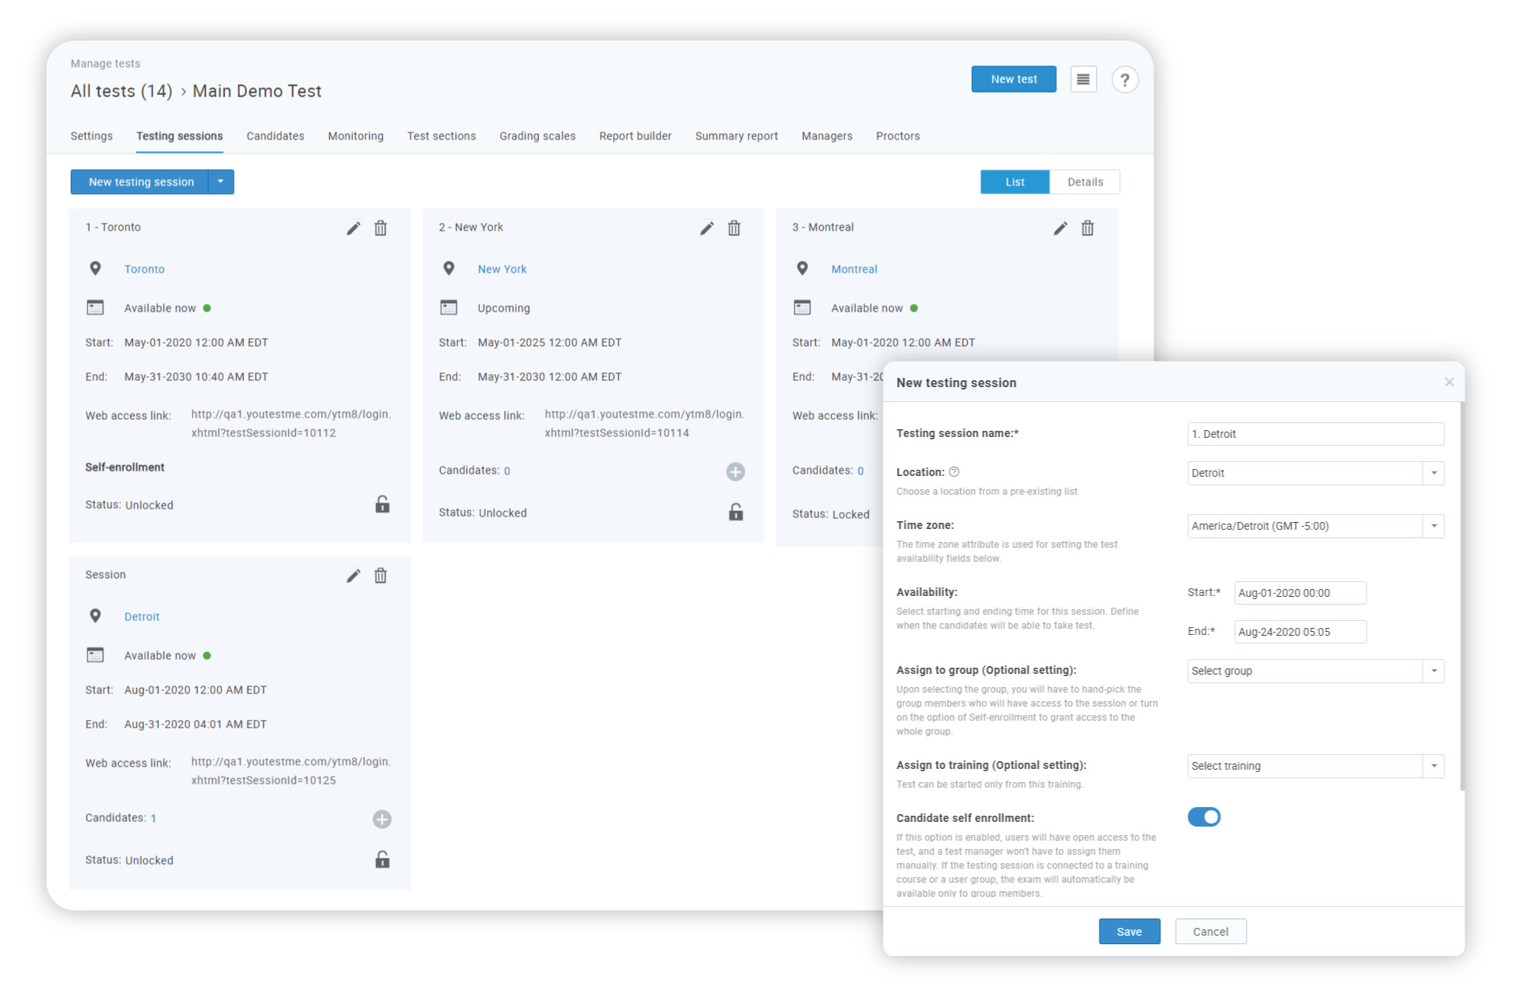
Task: Edit the 2 - New York session with pencil icon
Action: [x=707, y=228]
